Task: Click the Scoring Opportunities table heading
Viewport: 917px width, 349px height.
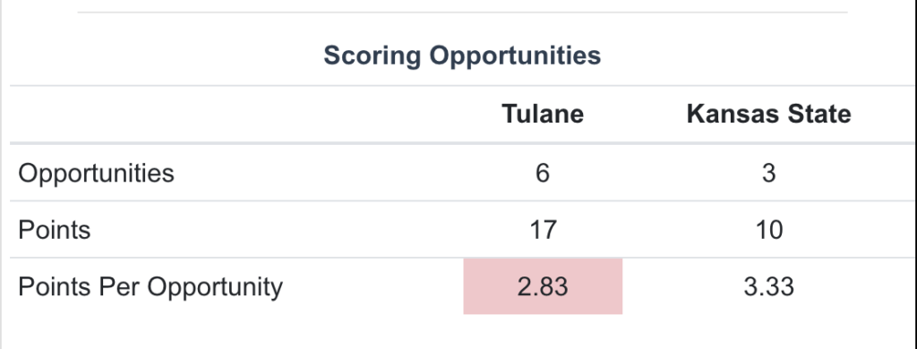Action: [462, 55]
